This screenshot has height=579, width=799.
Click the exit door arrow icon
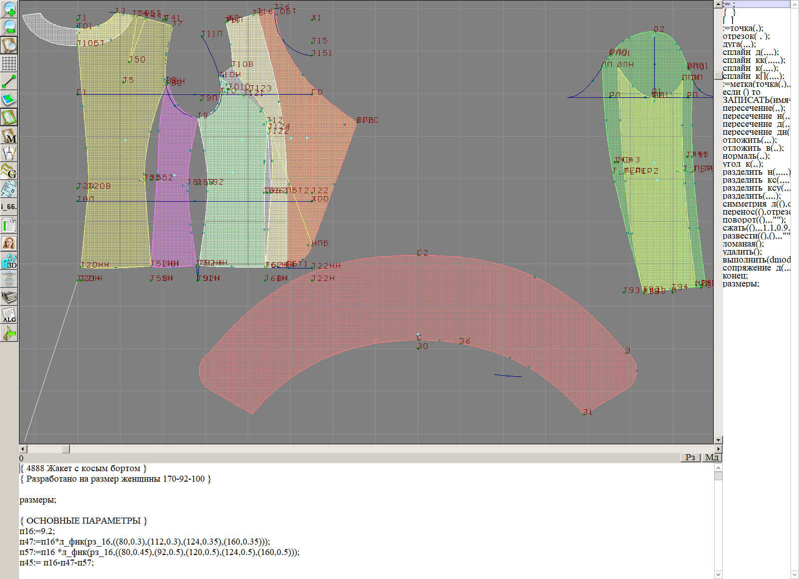[x=9, y=333]
